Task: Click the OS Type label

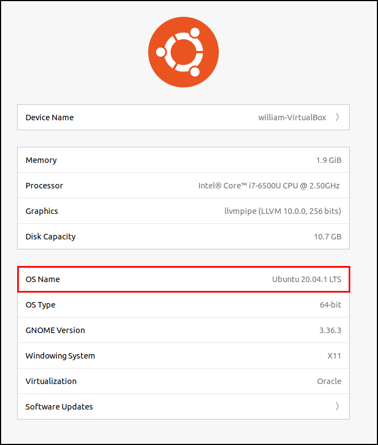Action: [40, 305]
